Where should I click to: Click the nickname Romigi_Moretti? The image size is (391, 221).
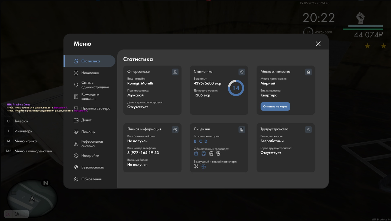140,83
